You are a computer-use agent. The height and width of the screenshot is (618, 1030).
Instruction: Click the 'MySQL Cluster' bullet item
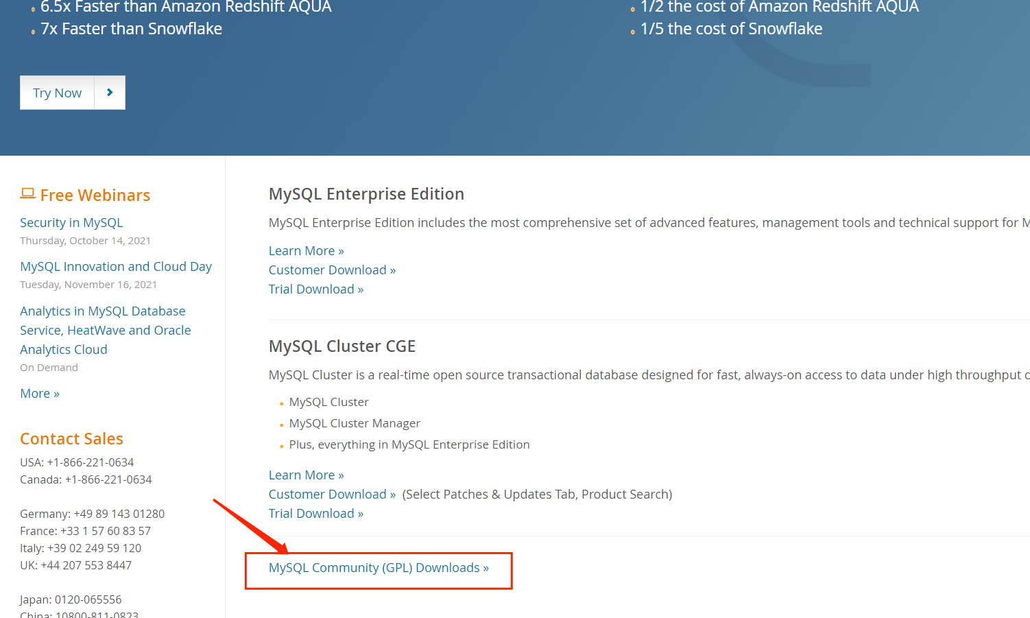point(328,403)
